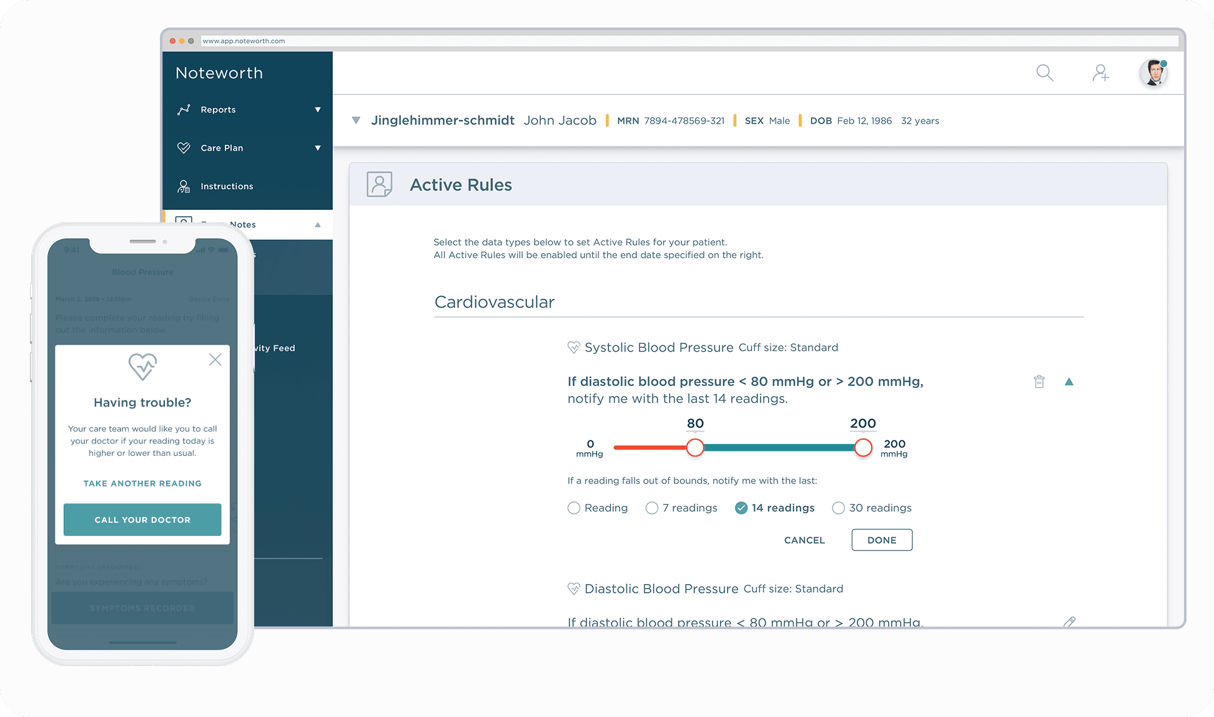Select the single Reading radio option

tap(574, 508)
